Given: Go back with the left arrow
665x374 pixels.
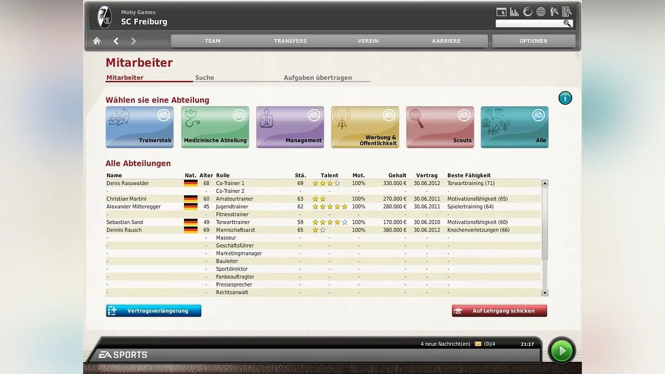Looking at the screenshot, I should tap(116, 41).
